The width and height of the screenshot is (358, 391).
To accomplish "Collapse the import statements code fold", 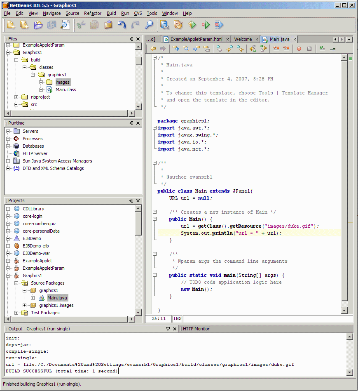I will click(155, 128).
